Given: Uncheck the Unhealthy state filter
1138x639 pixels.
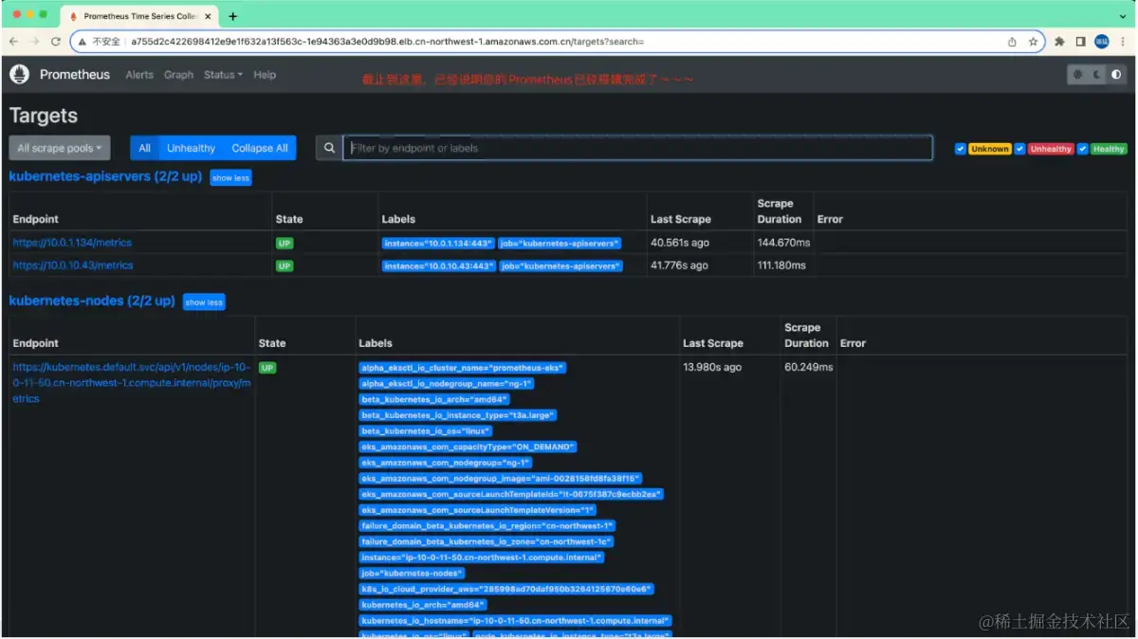Looking at the screenshot, I should tap(1019, 149).
